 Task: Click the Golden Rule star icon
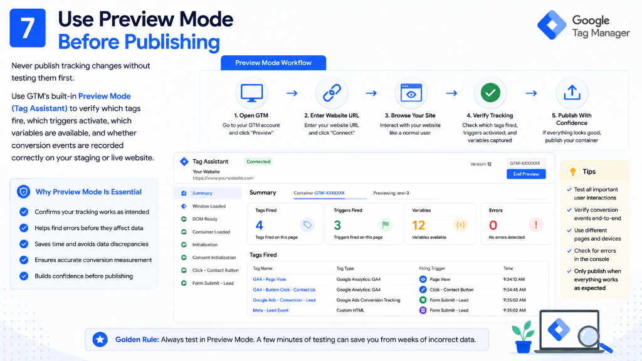click(x=100, y=339)
